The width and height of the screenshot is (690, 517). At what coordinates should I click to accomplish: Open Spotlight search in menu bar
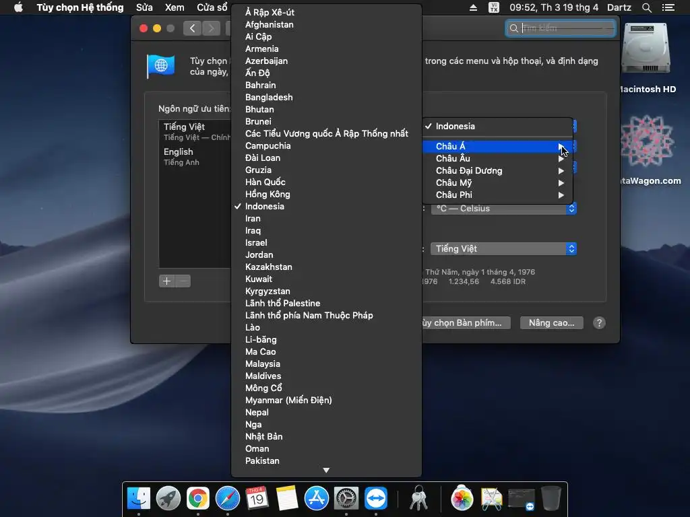click(646, 7)
